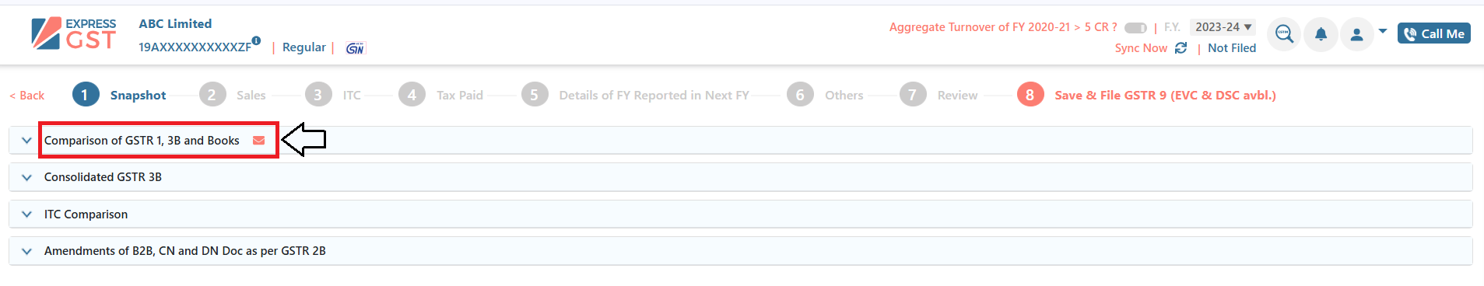Screen dimensions: 1484x286
Task: Click the Sync Now link
Action: tap(1141, 48)
